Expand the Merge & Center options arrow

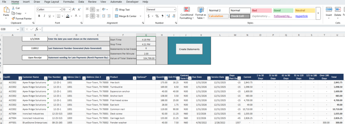pos(140,16)
